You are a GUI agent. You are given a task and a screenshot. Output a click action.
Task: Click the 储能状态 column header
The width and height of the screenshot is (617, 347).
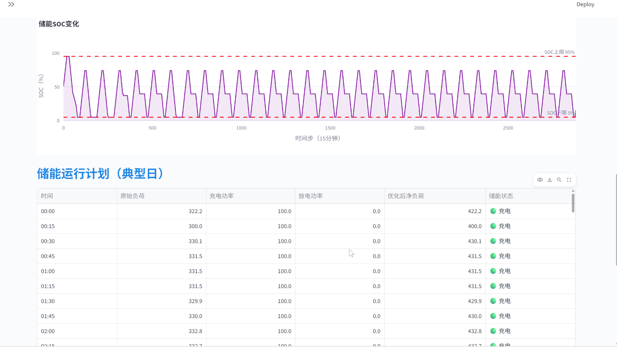click(528, 196)
